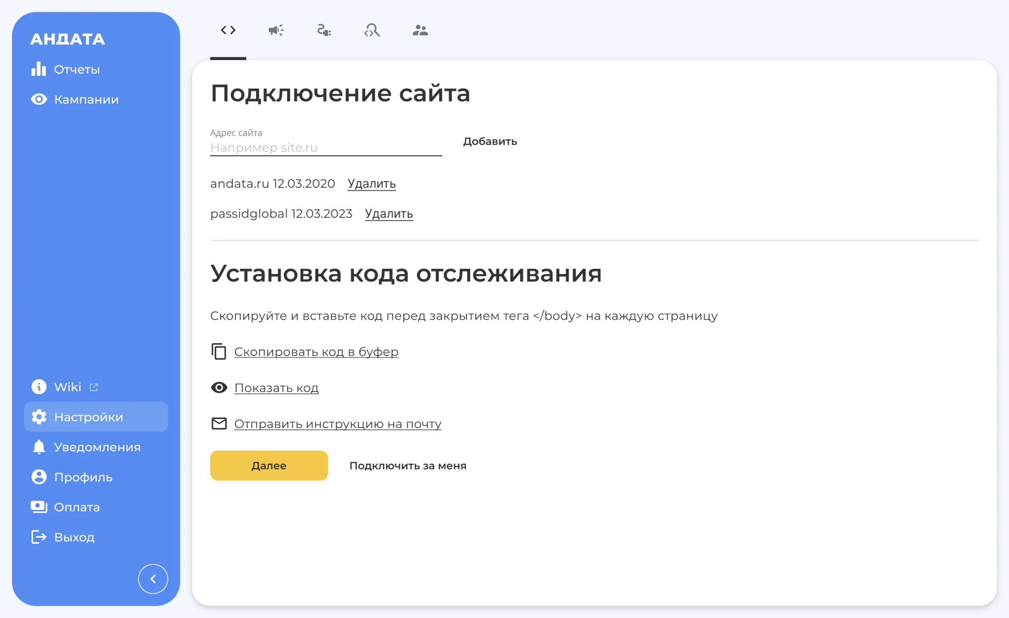Focus the Адрес сайта input field

point(326,148)
